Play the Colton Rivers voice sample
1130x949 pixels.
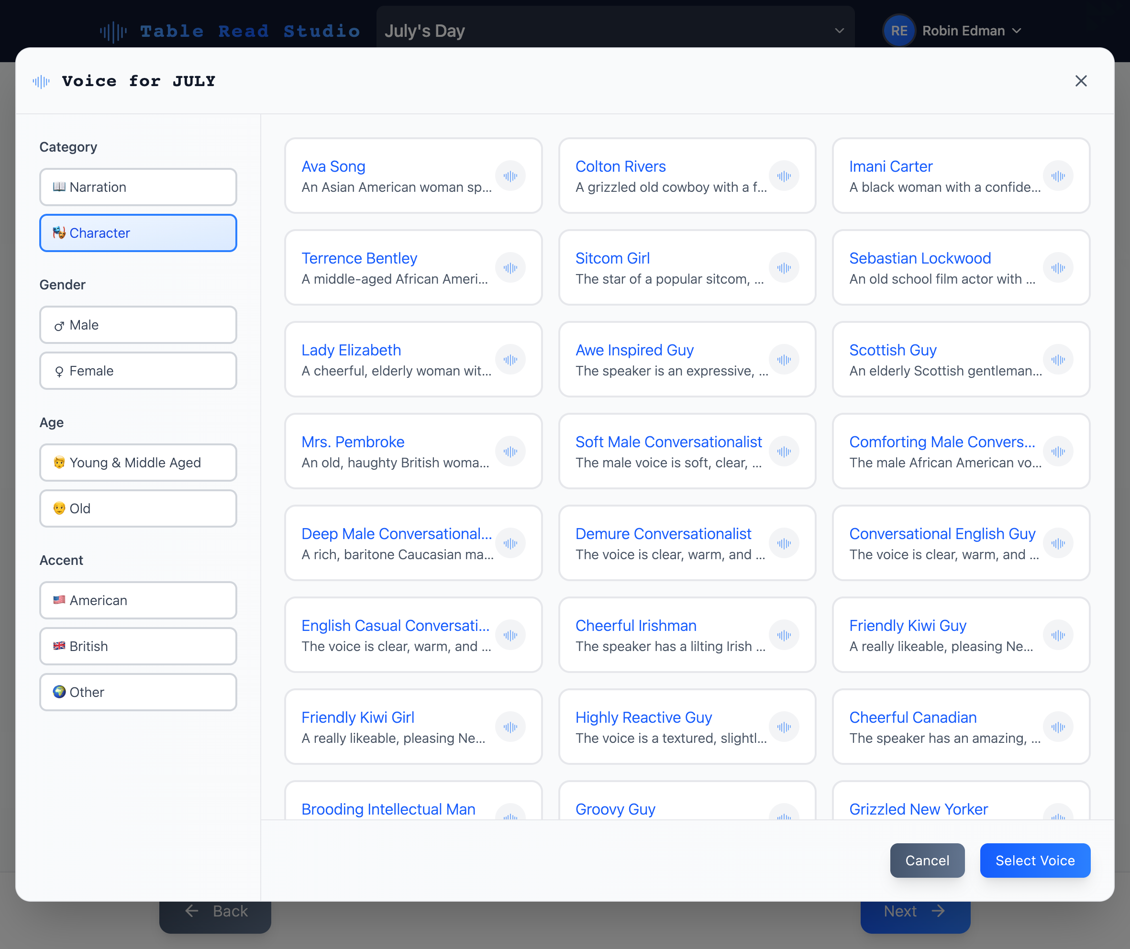click(x=785, y=176)
